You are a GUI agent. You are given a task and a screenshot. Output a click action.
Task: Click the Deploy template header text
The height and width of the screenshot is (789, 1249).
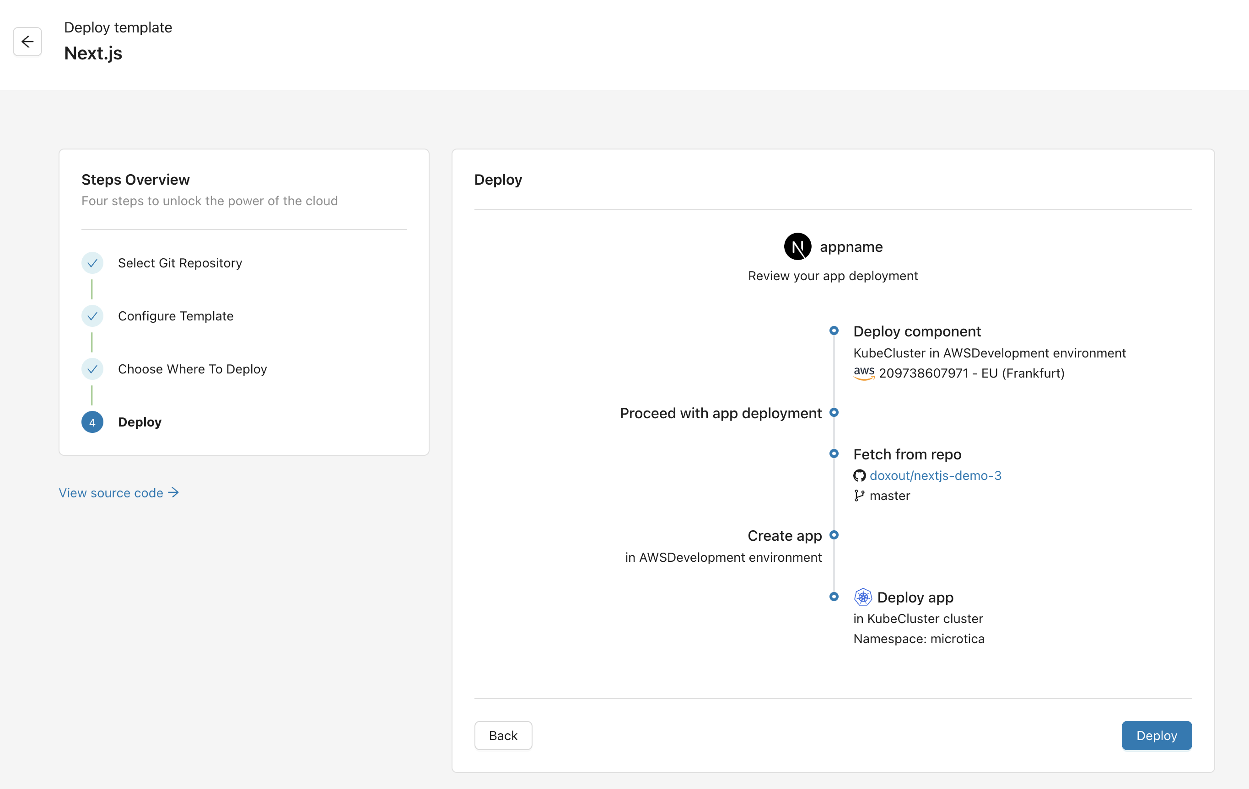pos(118,27)
